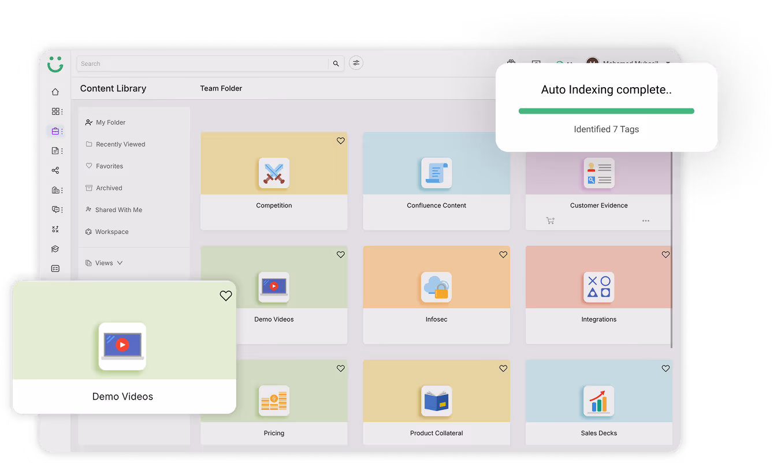Click the shapes icon on Integrations card
The height and width of the screenshot is (463, 781).
(x=599, y=287)
